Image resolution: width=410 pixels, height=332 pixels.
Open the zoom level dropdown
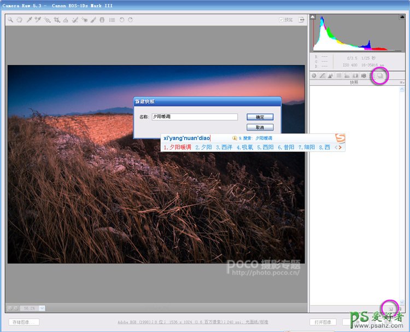(42, 308)
